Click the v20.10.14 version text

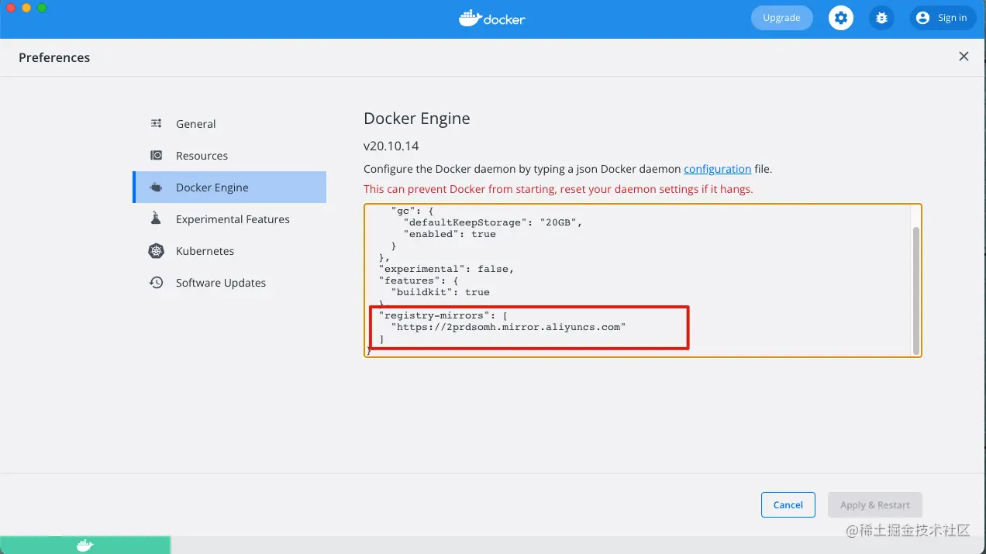pyautogui.click(x=391, y=146)
